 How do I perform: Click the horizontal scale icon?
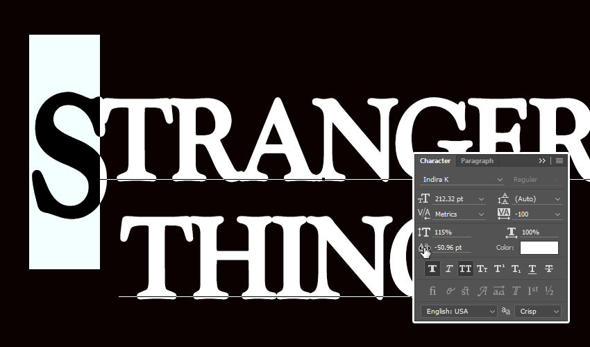pos(512,232)
